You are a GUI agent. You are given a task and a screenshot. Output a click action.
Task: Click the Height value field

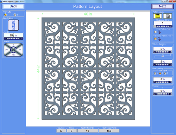coord(13,35)
